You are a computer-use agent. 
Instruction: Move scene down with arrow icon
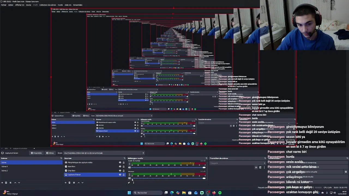click(19, 183)
